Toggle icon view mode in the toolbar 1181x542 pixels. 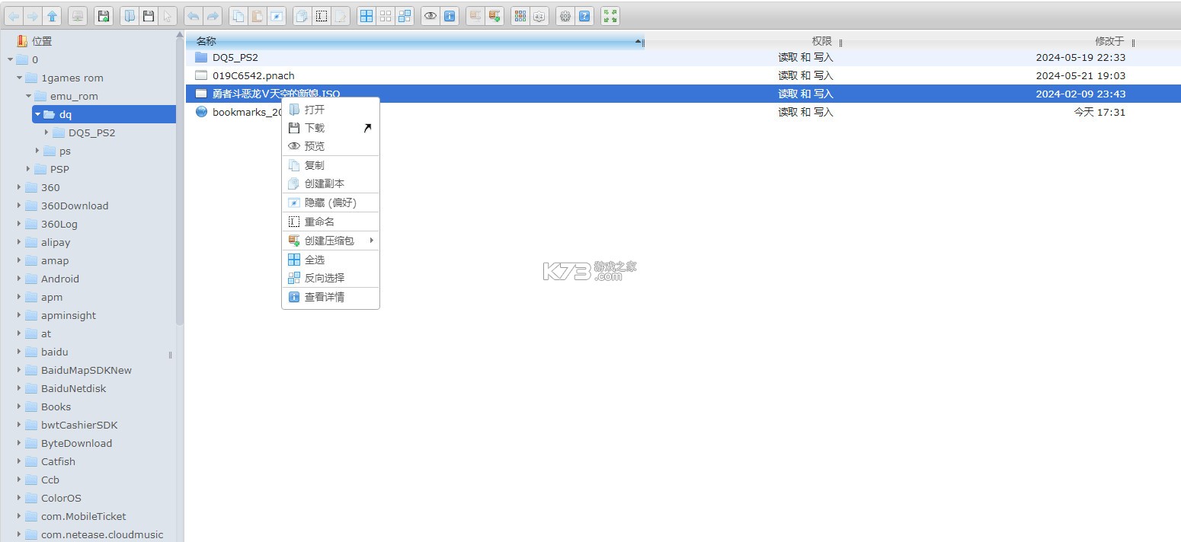pyautogui.click(x=366, y=15)
